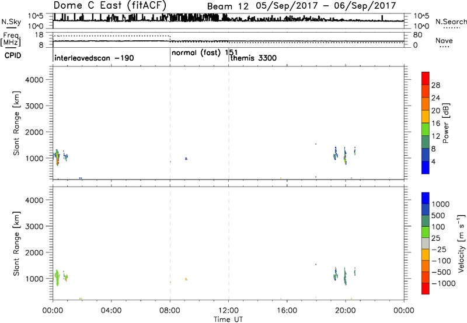Click the 'Dome C East (fitACF)' title
Image resolution: width=467 pixels, height=323 pixels.
(110, 5)
